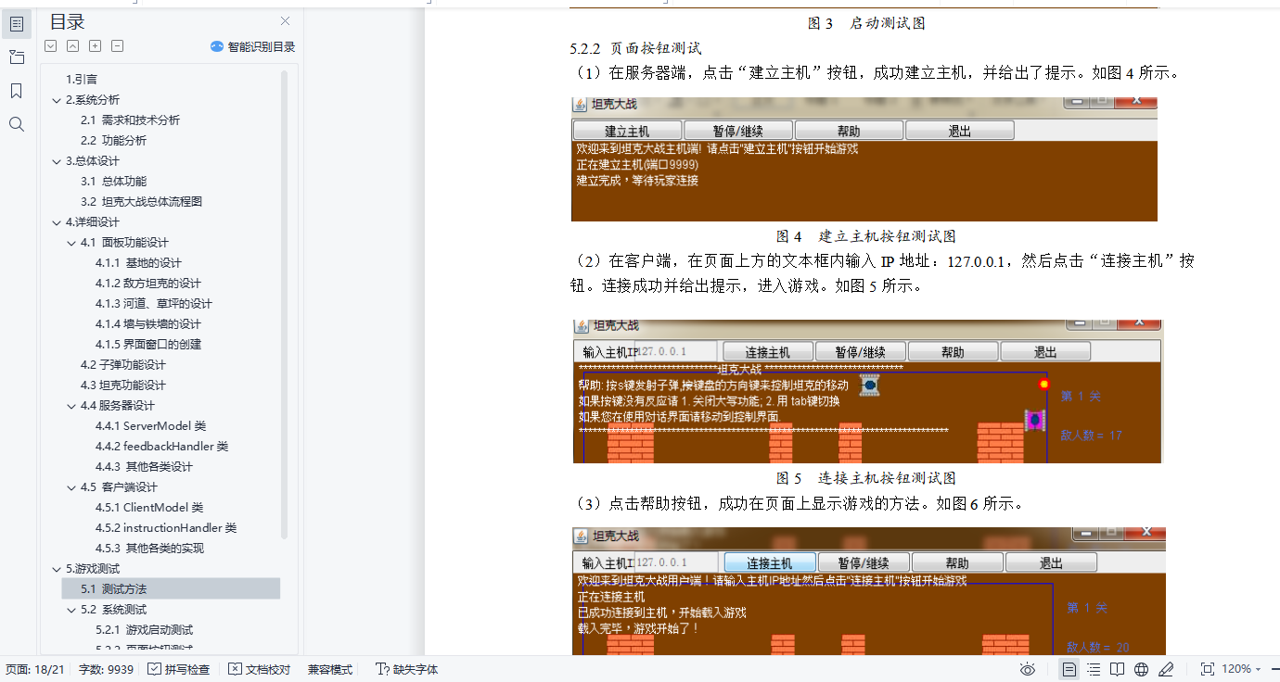Screen dimensions: 1280x682
Task: Switch to web layout globe icon
Action: [x=1142, y=669]
